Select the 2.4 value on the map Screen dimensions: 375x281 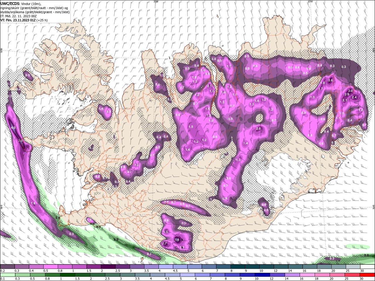coord(354,97)
